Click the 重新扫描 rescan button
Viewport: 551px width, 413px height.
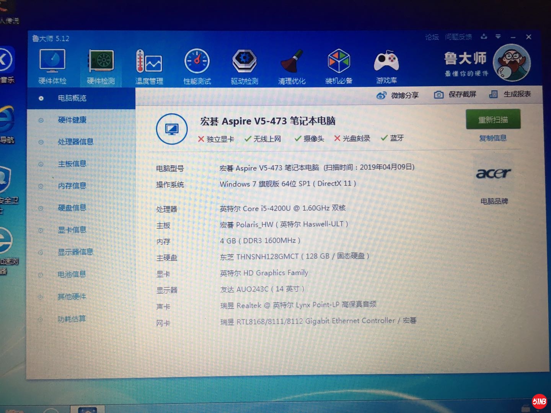coord(493,120)
